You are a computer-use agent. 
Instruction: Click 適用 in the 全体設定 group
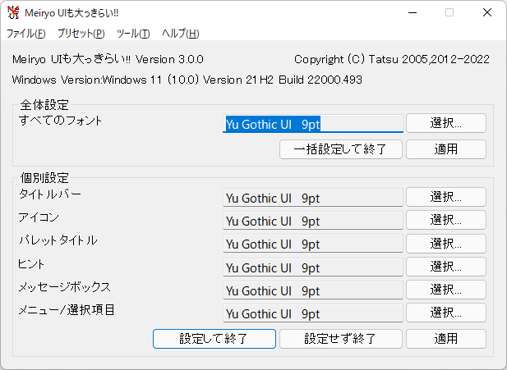[x=445, y=149]
